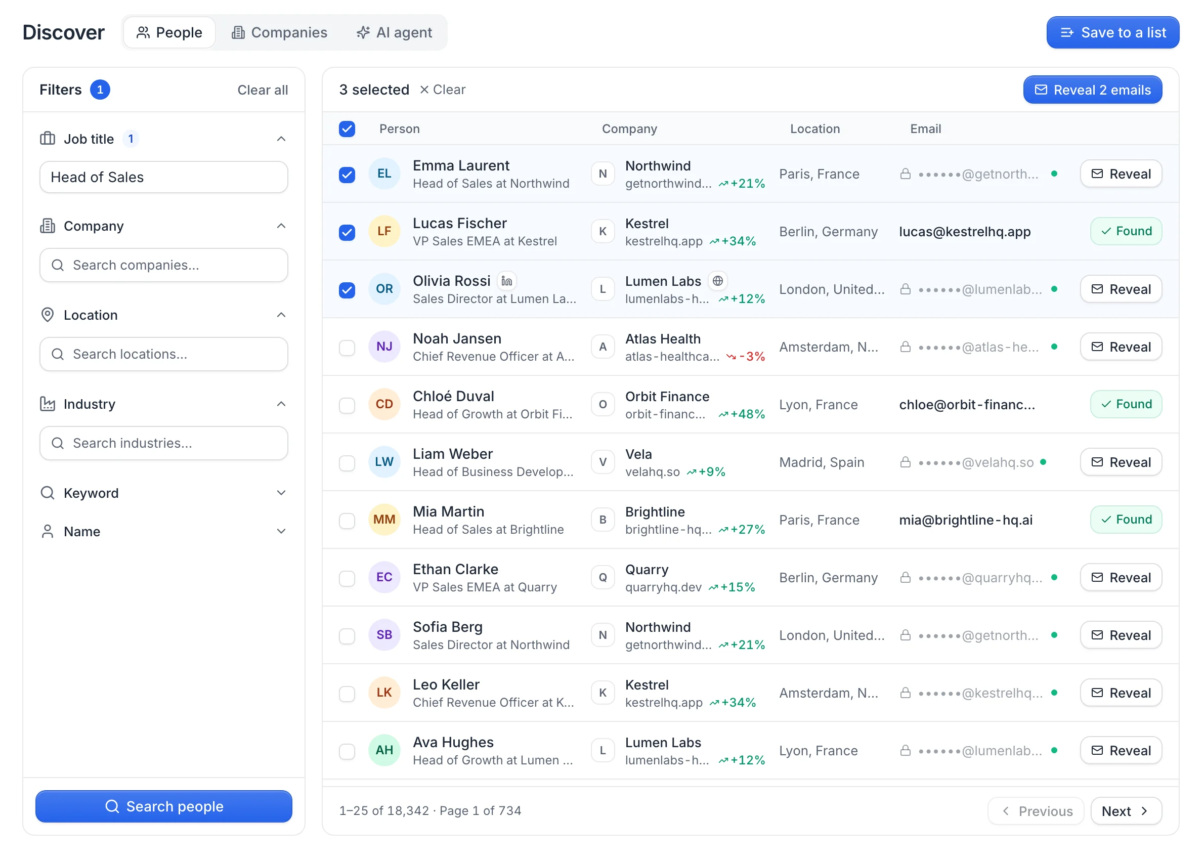The image size is (1204, 860).
Task: Click the AH avatar for Ava Hughes
Action: pos(384,750)
